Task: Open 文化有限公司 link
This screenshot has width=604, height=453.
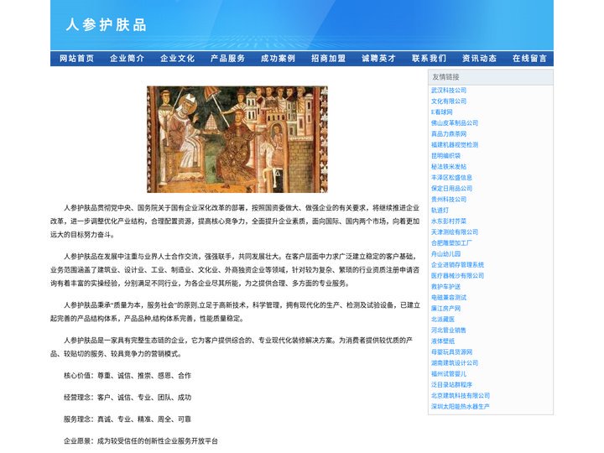Action: click(x=449, y=101)
